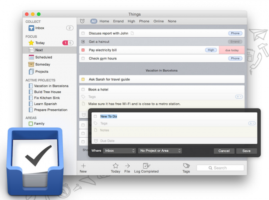Filter tasks by High tag
This screenshot has height=200, width=269.
132,21
